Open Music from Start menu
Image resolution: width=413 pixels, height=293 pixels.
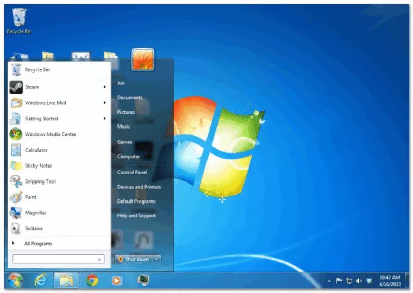coord(123,126)
